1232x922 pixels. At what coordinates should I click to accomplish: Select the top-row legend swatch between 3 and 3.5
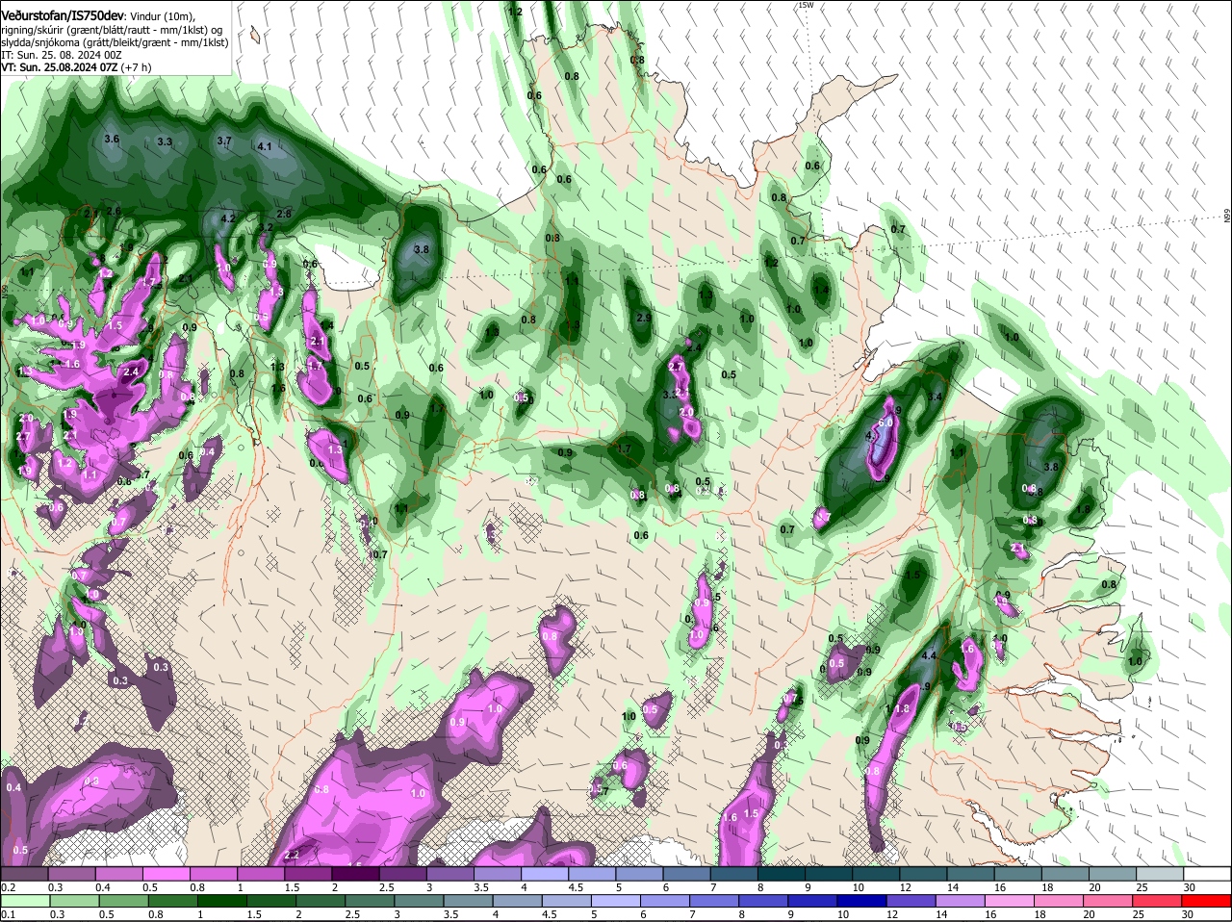tap(450, 874)
